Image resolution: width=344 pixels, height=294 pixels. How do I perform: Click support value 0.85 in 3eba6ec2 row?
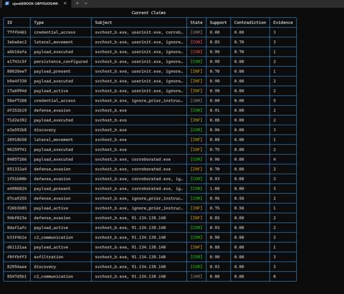click(x=215, y=42)
